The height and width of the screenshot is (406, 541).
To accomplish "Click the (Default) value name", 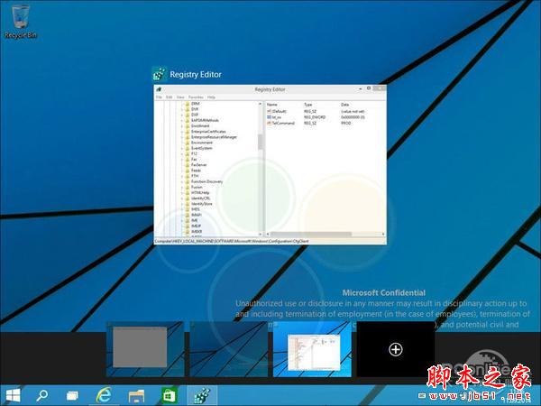I will 280,112.
